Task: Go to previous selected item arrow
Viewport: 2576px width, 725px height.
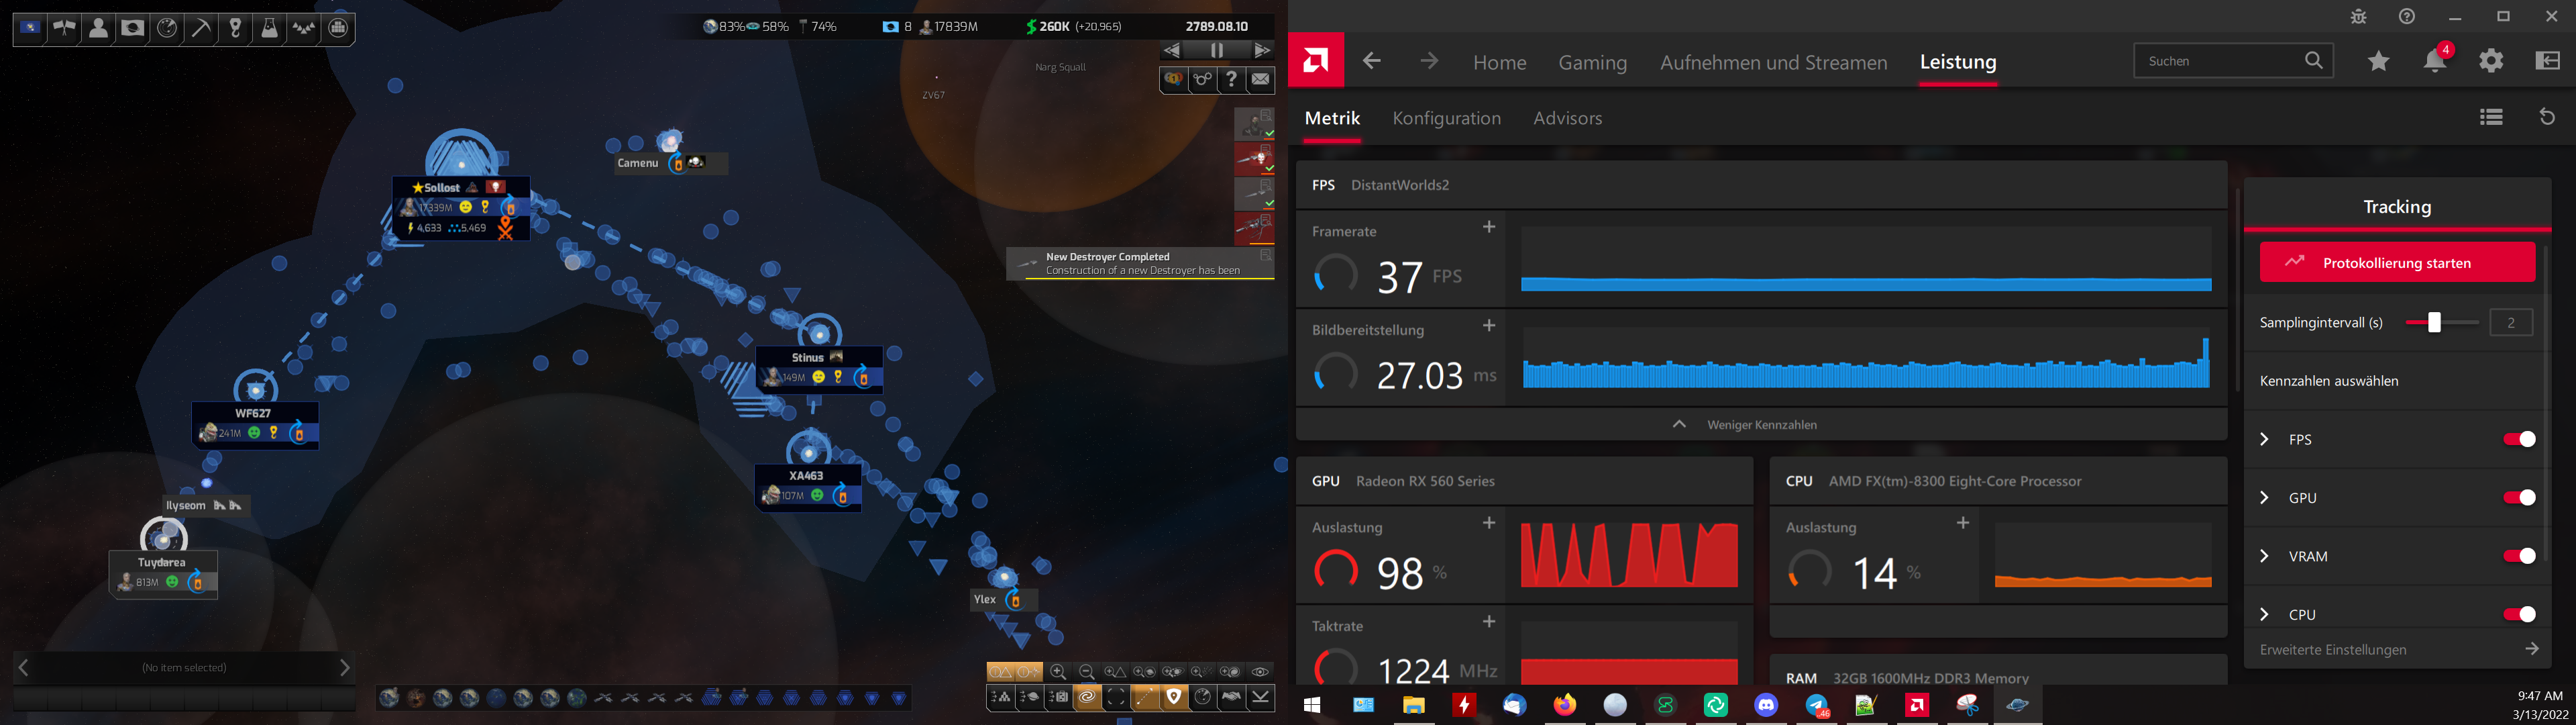Action: [x=24, y=667]
